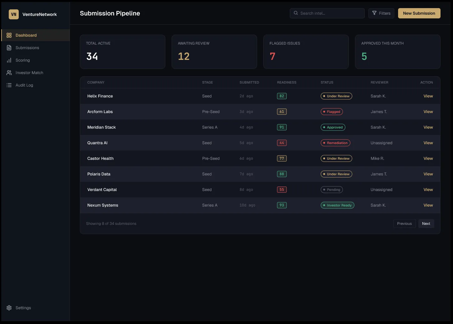This screenshot has height=324, width=453.
Task: View the Arcform Labs submission
Action: click(428, 112)
